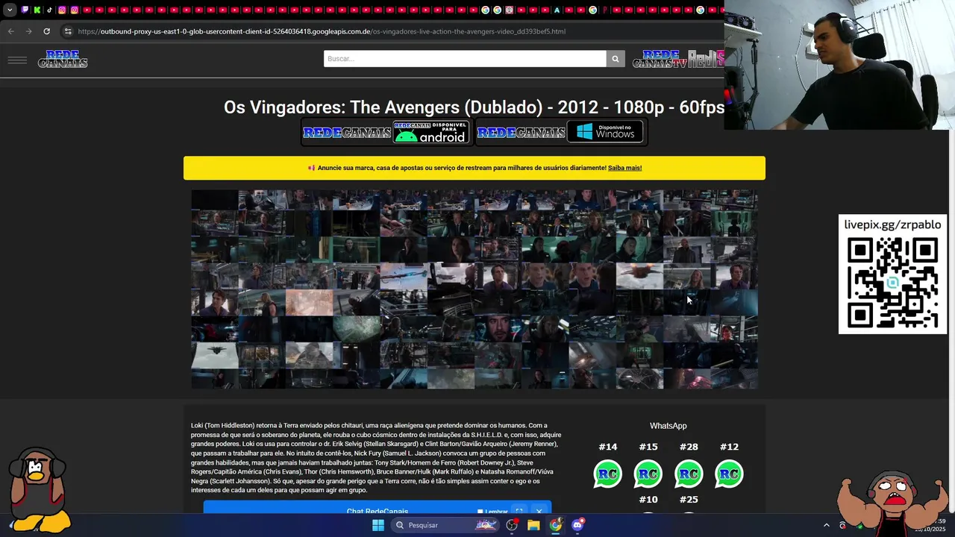Image resolution: width=955 pixels, height=537 pixels.
Task: Switch to the Kick tab
Action: [x=37, y=10]
